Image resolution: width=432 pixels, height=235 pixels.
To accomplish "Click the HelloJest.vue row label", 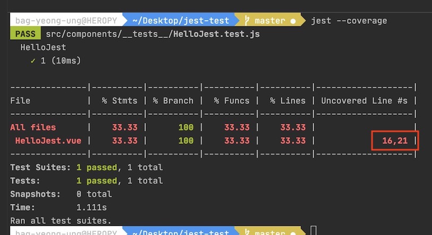I will click(x=48, y=141).
